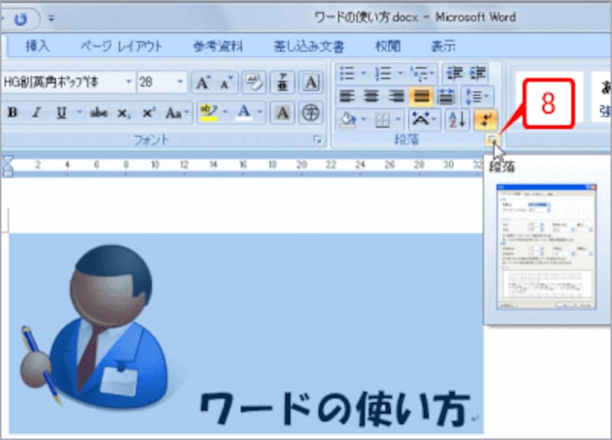The width and height of the screenshot is (612, 440).
Task: Align text right
Action: pyautogui.click(x=396, y=96)
